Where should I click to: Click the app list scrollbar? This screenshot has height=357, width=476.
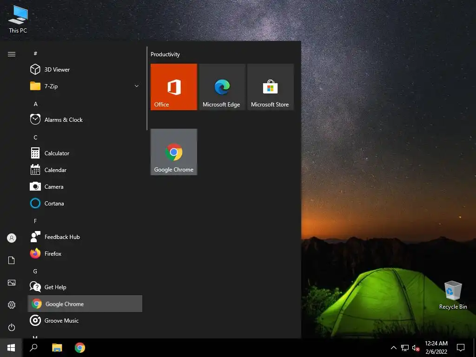147,88
